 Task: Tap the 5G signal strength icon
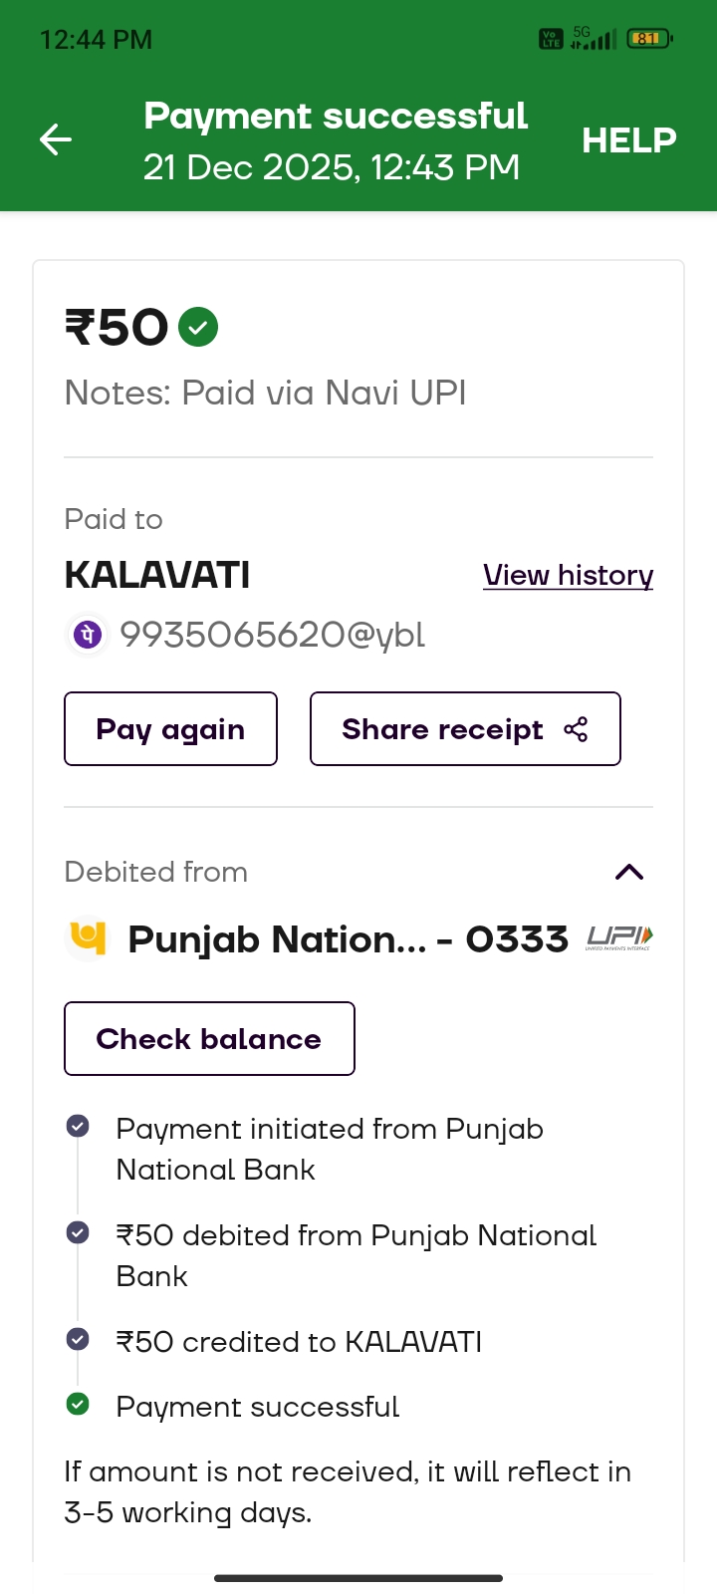tap(593, 39)
